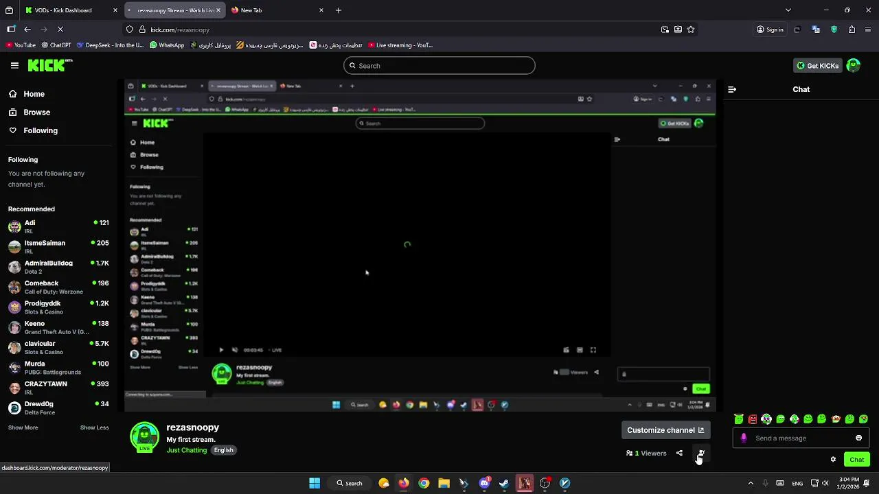This screenshot has height=494, width=879.
Task: Open recommended channel ItsmeSaiman
Action: (58, 247)
